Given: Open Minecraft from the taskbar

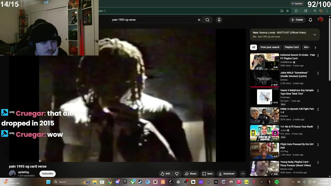Looking at the screenshot, I should 155,182.
